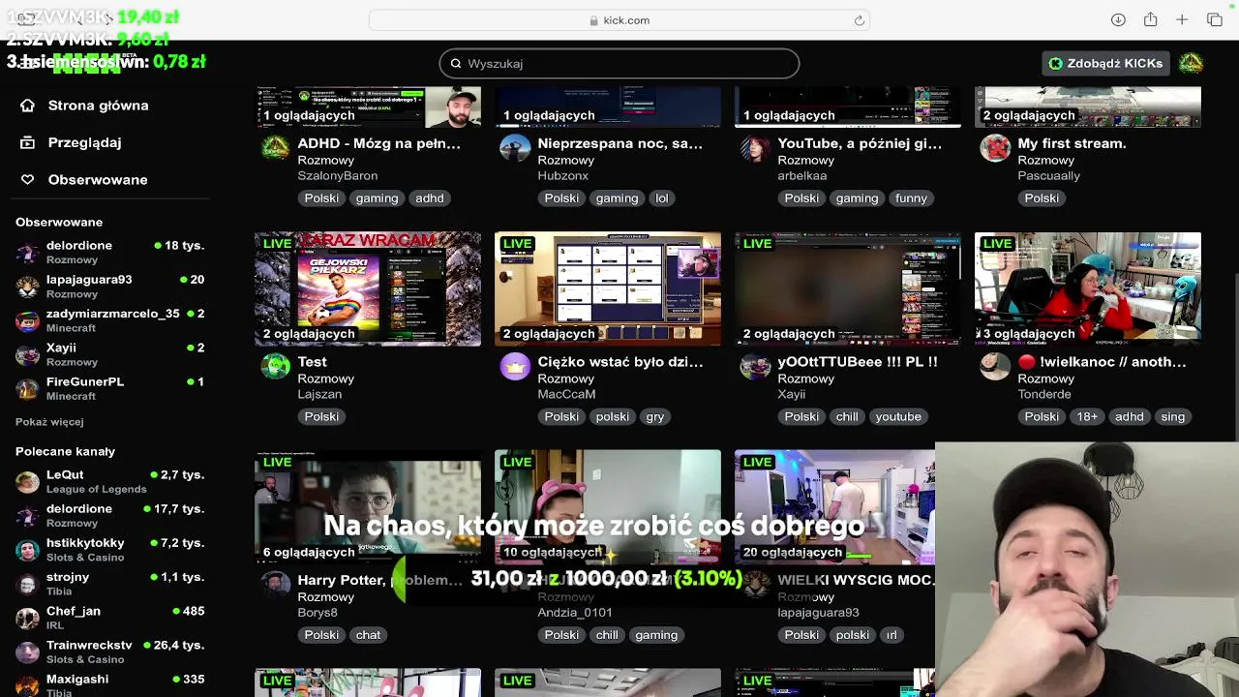
Task: Open delordione avatar in Obserwowane list
Action: (x=28, y=253)
